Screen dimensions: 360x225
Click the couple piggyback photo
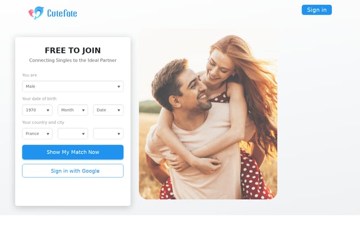coord(208,117)
